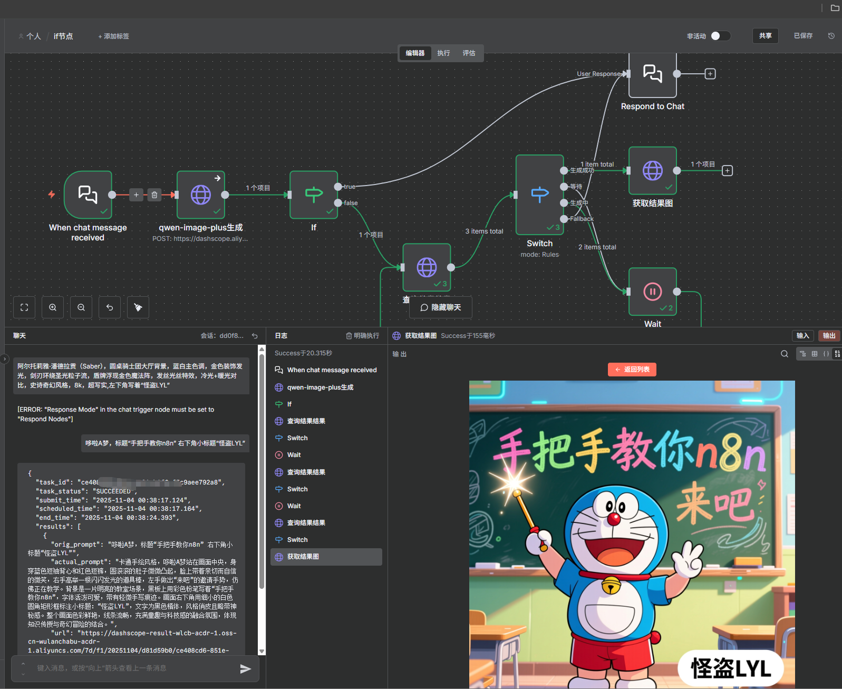
Task: Expand the collapsed left sidebar
Action: tap(4, 359)
